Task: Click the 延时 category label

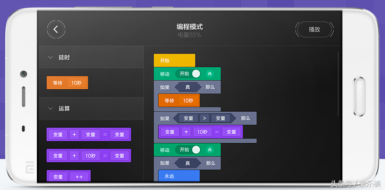Action: (x=64, y=58)
